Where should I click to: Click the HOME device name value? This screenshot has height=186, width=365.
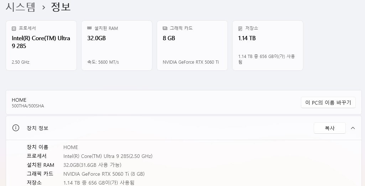[x=71, y=147]
